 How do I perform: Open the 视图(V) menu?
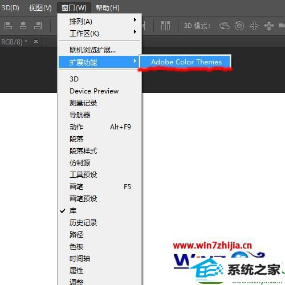(x=40, y=8)
